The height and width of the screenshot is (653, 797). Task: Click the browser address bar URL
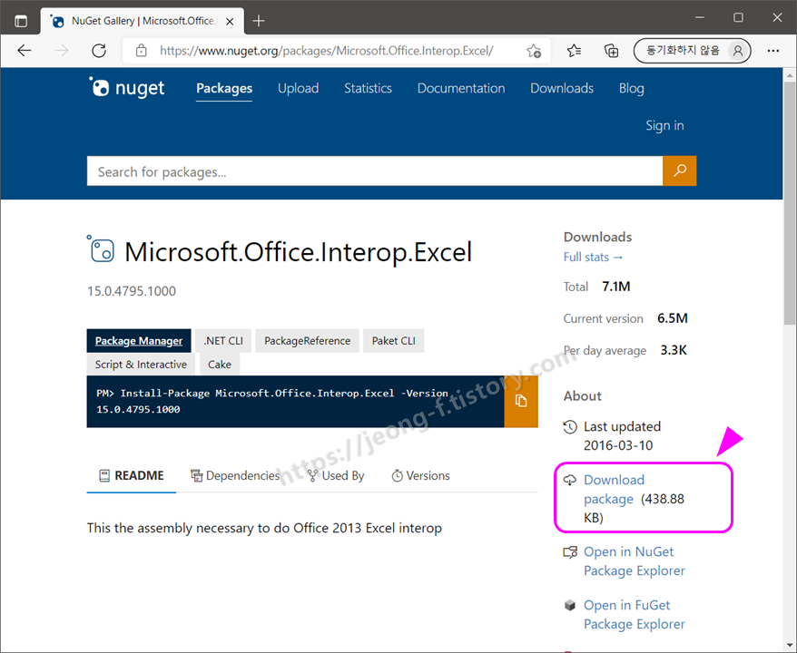[326, 50]
